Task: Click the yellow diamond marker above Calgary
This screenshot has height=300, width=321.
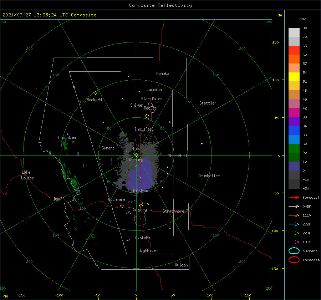Action: click(x=141, y=205)
